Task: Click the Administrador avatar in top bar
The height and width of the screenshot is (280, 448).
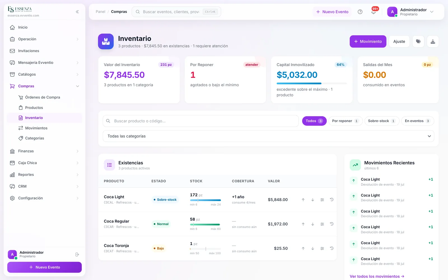Action: [392, 12]
